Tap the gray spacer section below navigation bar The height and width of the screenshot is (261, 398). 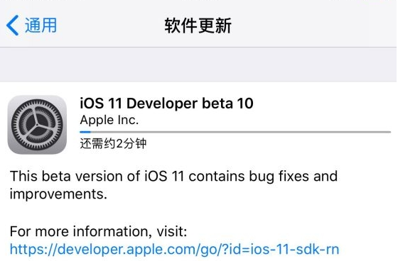(x=198, y=65)
